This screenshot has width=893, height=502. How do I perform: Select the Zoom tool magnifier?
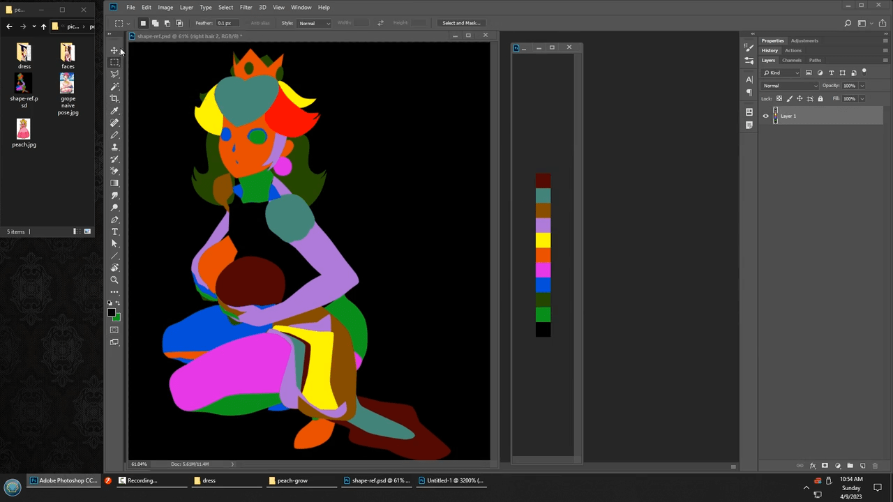coord(114,280)
